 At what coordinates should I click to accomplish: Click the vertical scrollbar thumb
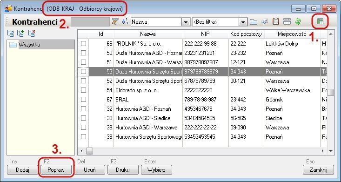click(x=331, y=92)
